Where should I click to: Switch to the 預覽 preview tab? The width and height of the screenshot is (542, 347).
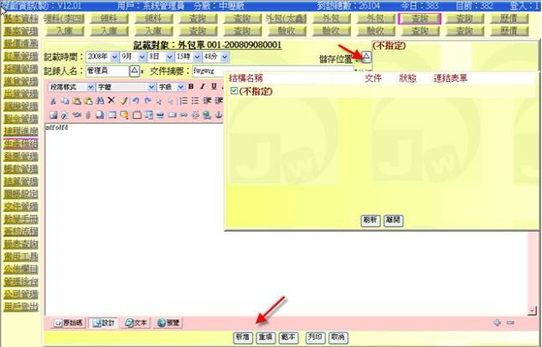click(x=168, y=322)
